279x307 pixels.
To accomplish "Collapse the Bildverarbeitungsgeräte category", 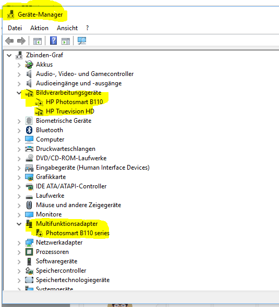I will [19, 93].
